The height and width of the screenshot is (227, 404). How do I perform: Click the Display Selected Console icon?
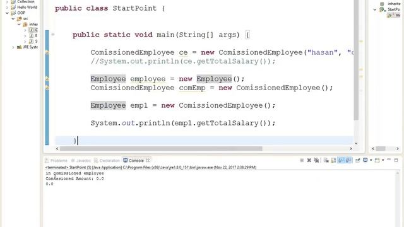coord(365,160)
